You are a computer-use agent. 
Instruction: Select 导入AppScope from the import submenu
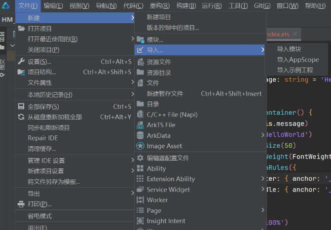(296, 60)
